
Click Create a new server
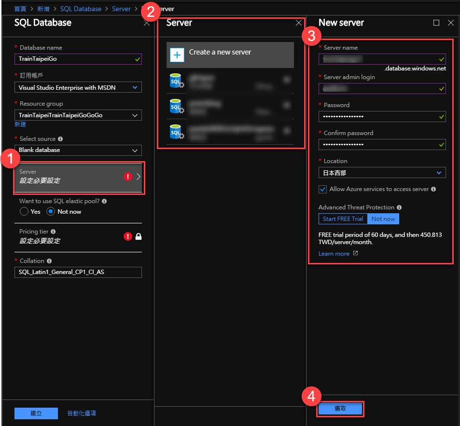tap(230, 55)
